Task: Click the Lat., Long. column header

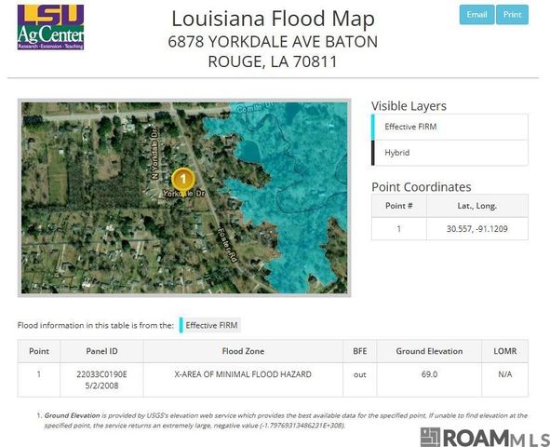Action: click(x=477, y=206)
